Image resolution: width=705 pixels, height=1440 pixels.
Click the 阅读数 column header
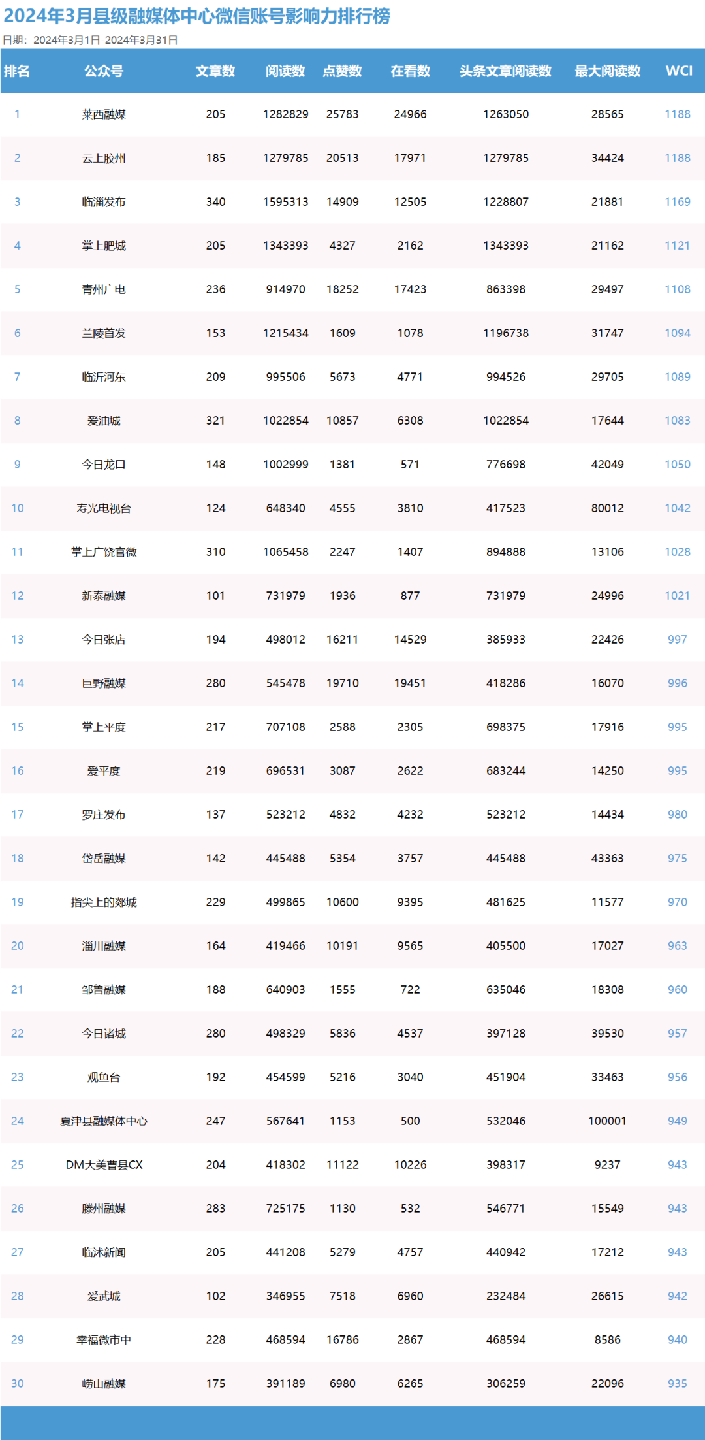(x=285, y=71)
